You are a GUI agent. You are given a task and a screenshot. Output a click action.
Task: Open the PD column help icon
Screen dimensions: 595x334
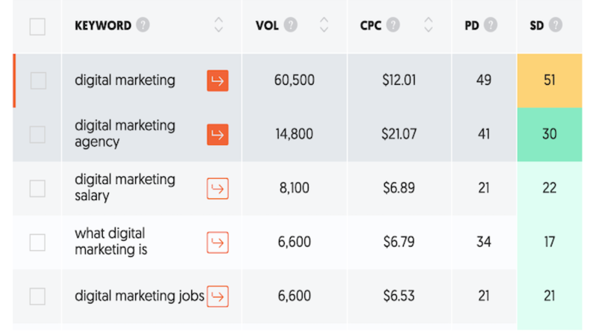coord(490,25)
